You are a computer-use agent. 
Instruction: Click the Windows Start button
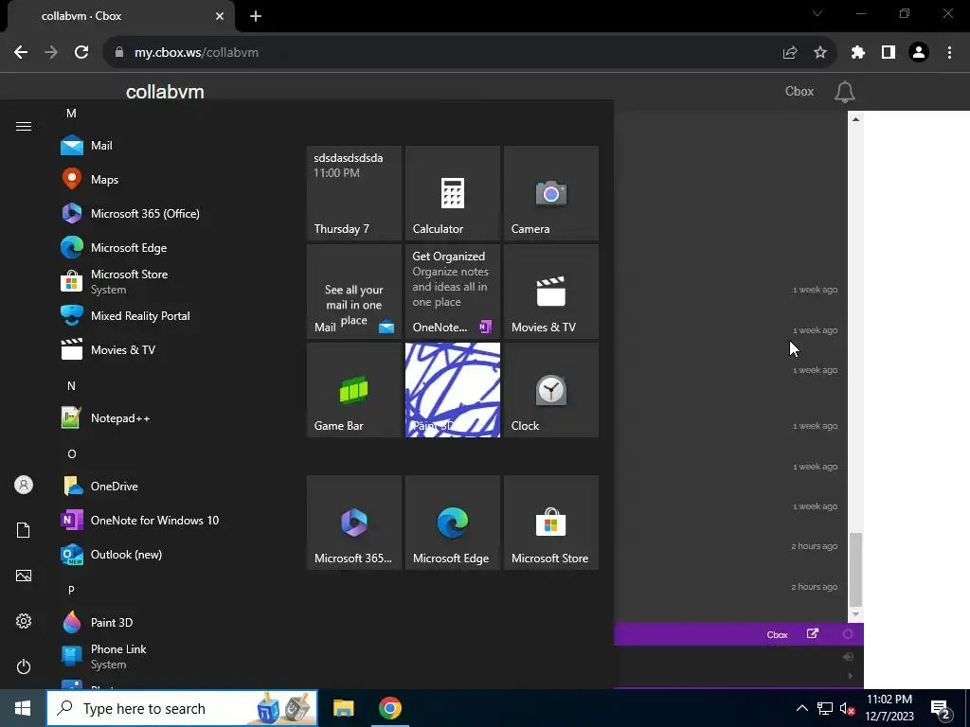(x=23, y=708)
